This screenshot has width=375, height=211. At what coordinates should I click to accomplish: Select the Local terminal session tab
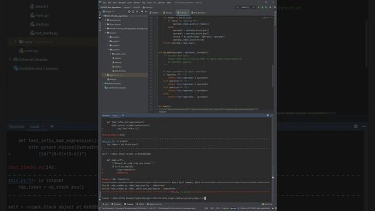115,115
